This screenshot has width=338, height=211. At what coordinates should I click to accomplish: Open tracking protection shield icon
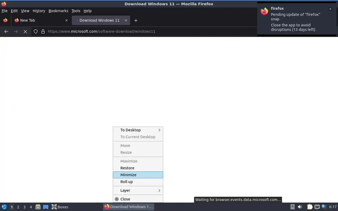[36, 31]
